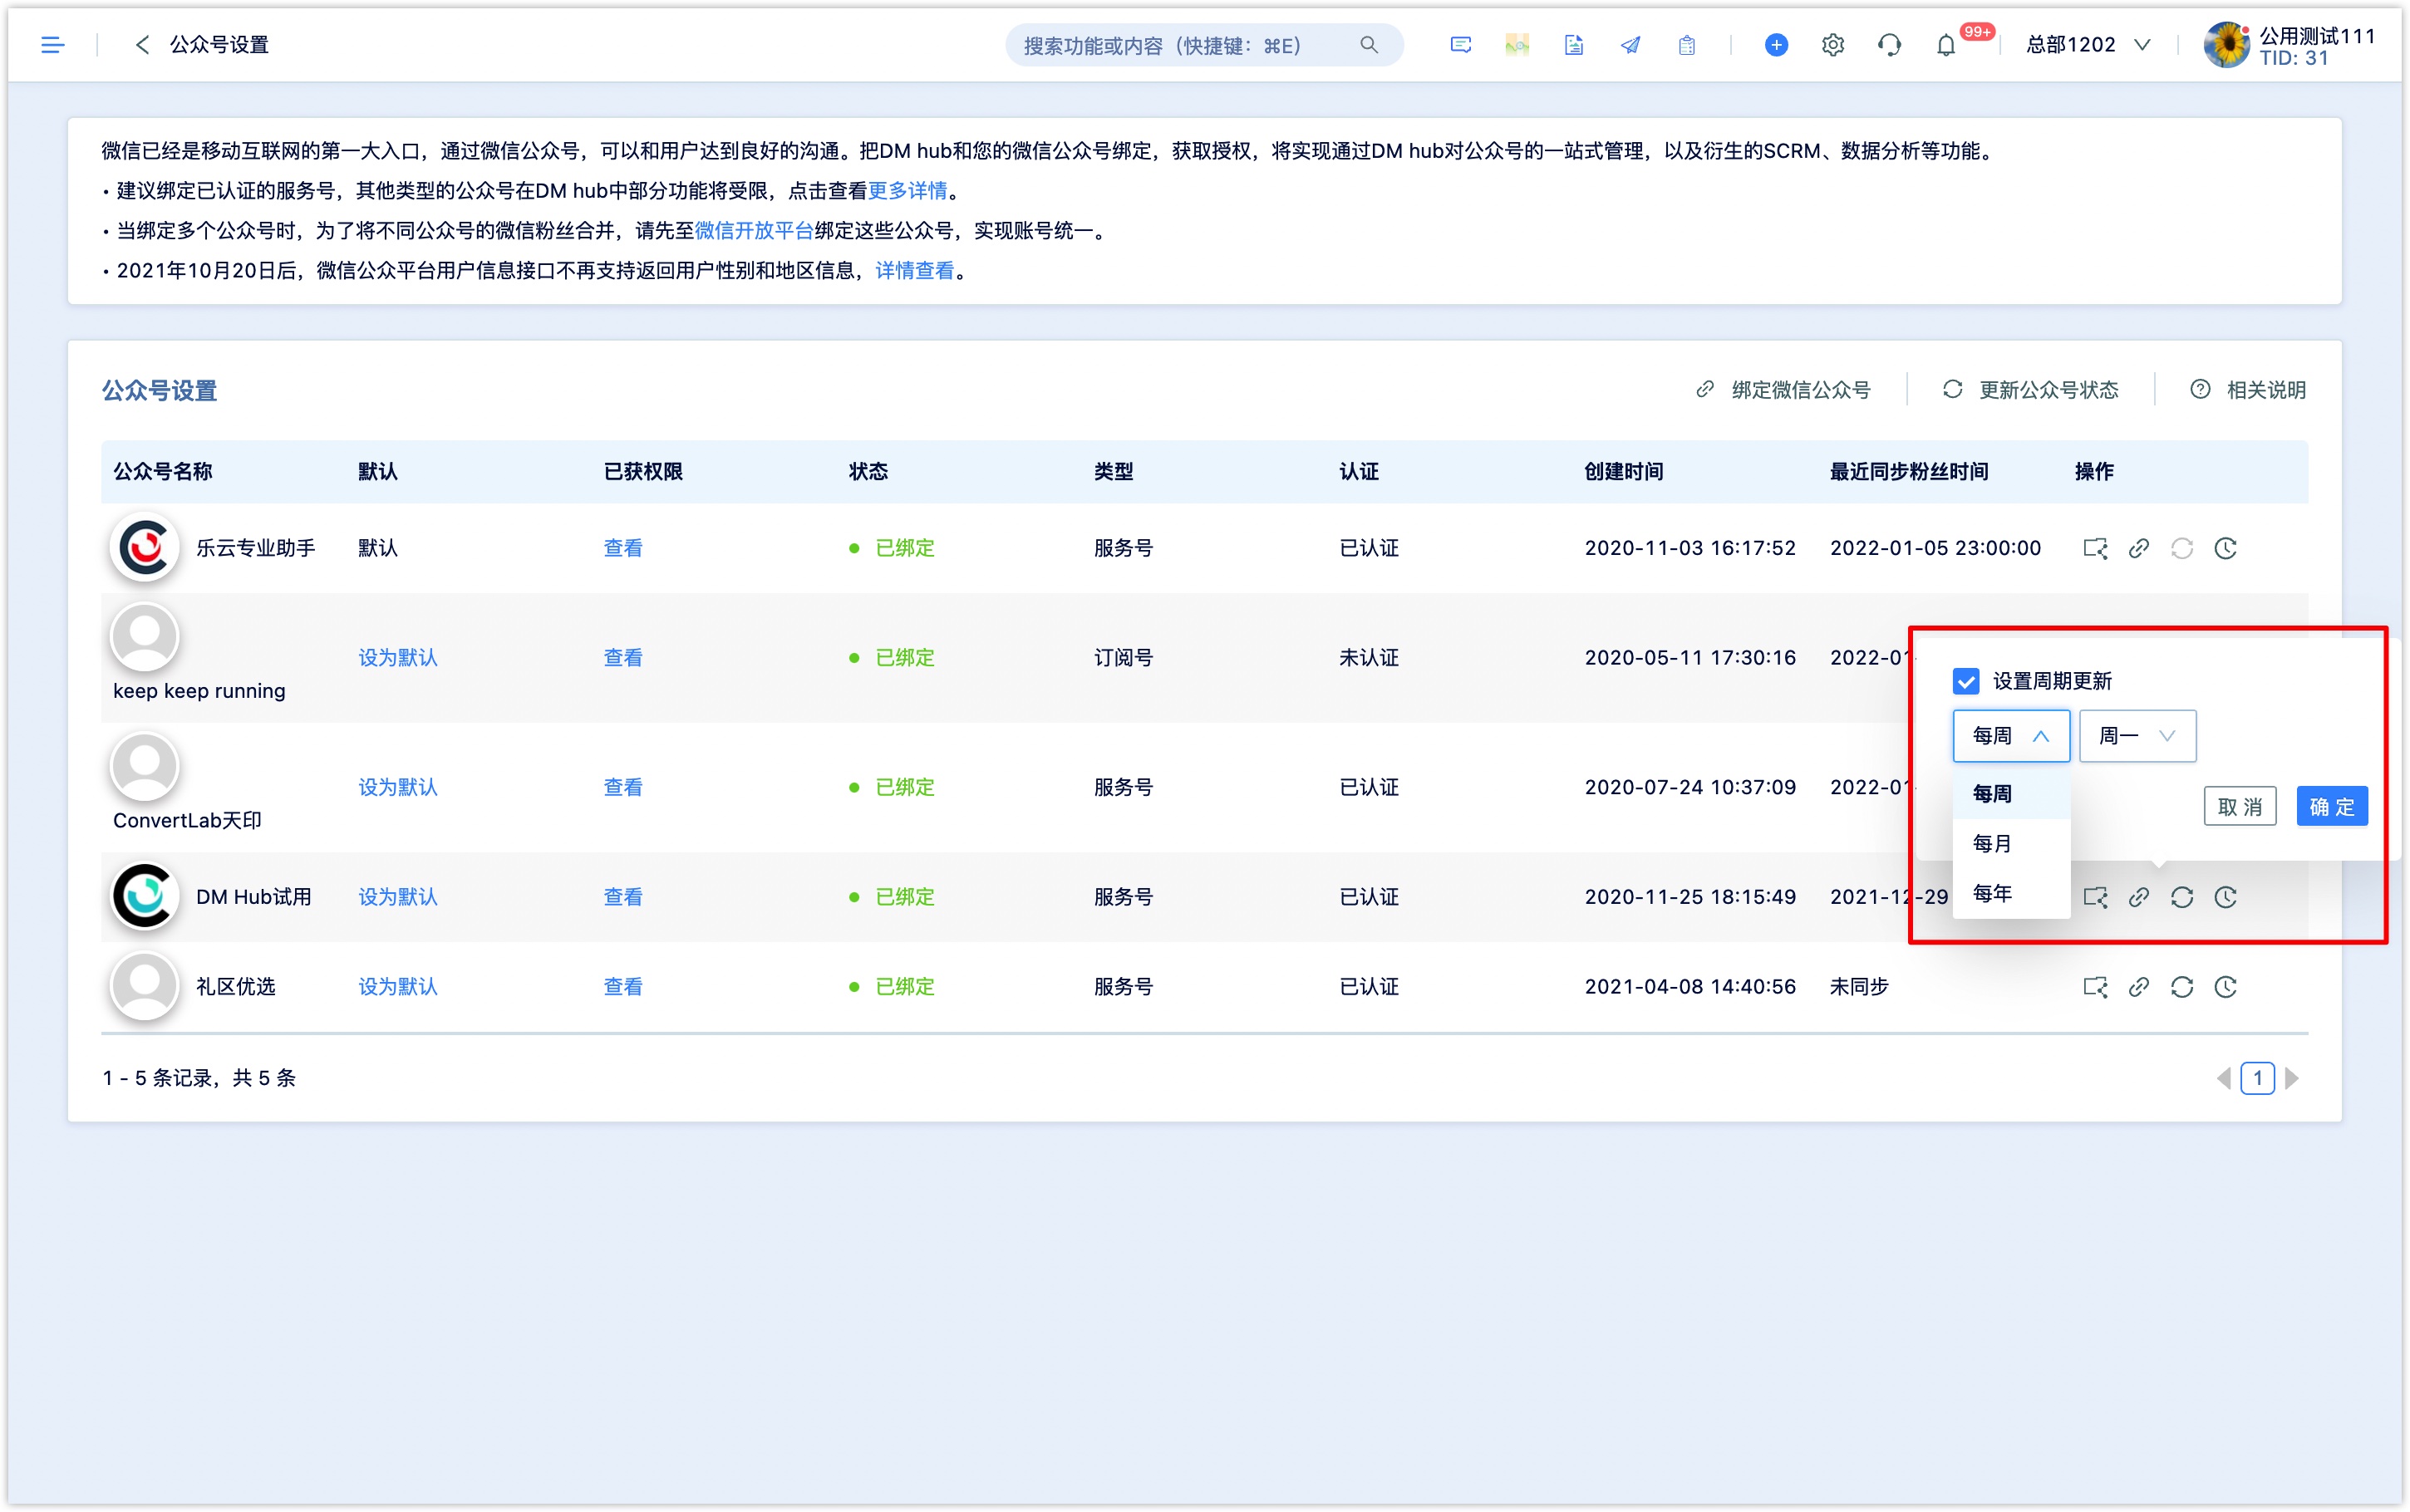Select 每年 in the period list
The image size is (2410, 1512).
[2010, 893]
